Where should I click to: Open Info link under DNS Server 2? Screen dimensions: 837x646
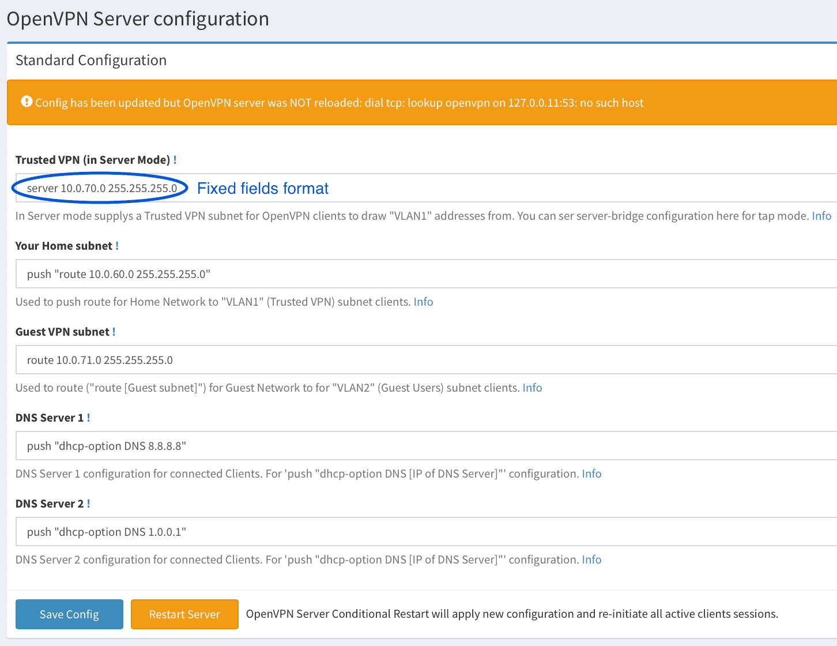[591, 559]
